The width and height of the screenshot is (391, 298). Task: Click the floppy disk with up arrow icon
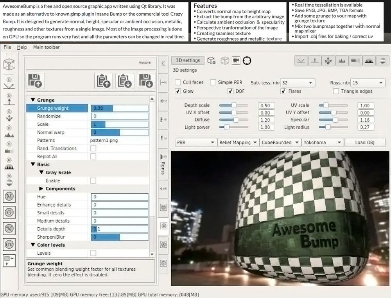pos(35,81)
